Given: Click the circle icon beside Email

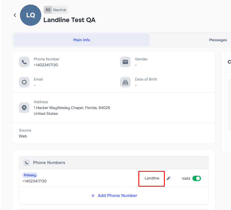Looking at the screenshot, I should 24,82.
